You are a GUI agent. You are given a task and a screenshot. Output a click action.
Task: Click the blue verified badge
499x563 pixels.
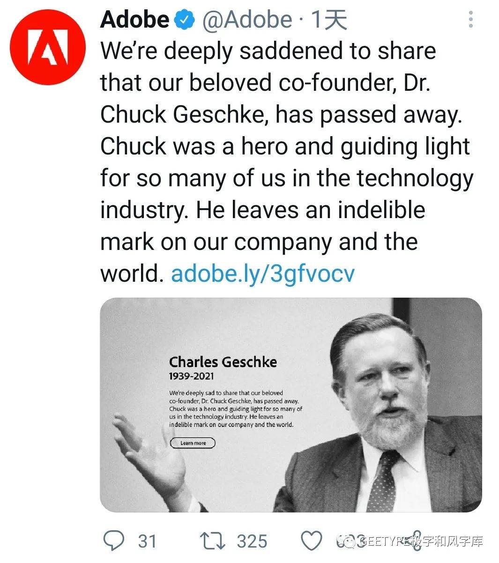[x=185, y=20]
